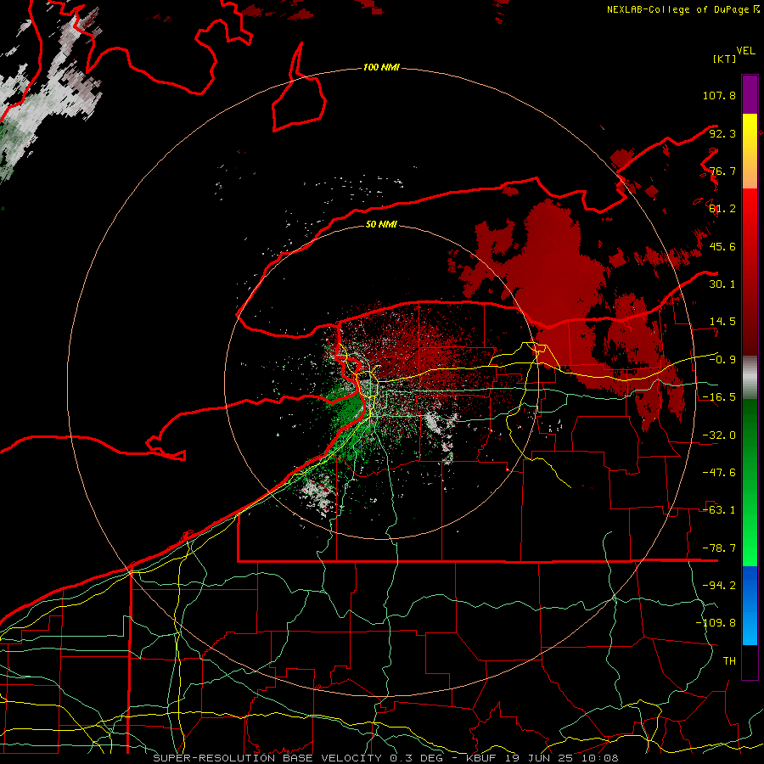Image resolution: width=764 pixels, height=764 pixels.
Task: Click the 76.7 scale value
Action: click(x=722, y=171)
